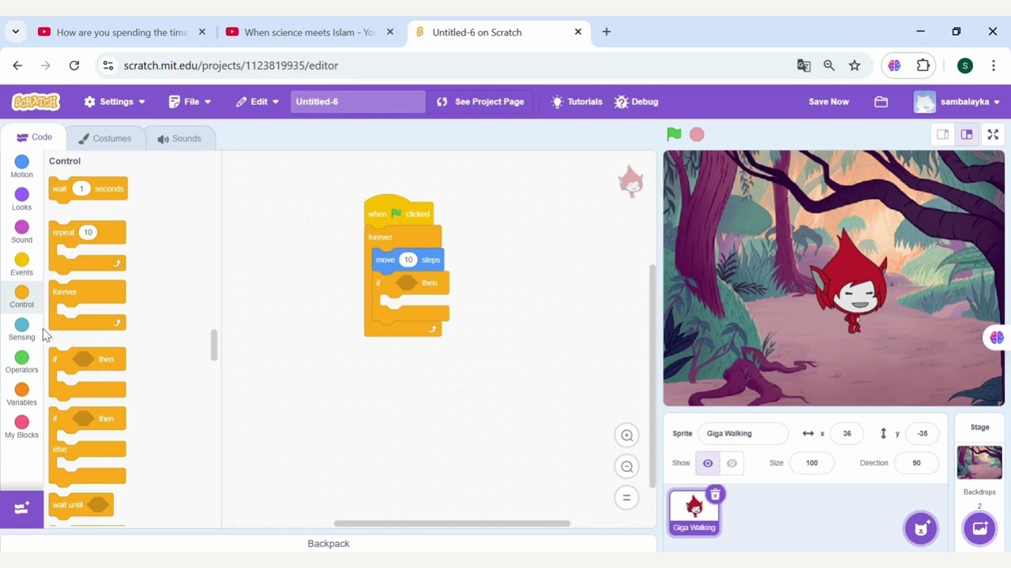Screen dimensions: 1011x568
Task: Click the green flag to start project
Action: click(x=674, y=134)
